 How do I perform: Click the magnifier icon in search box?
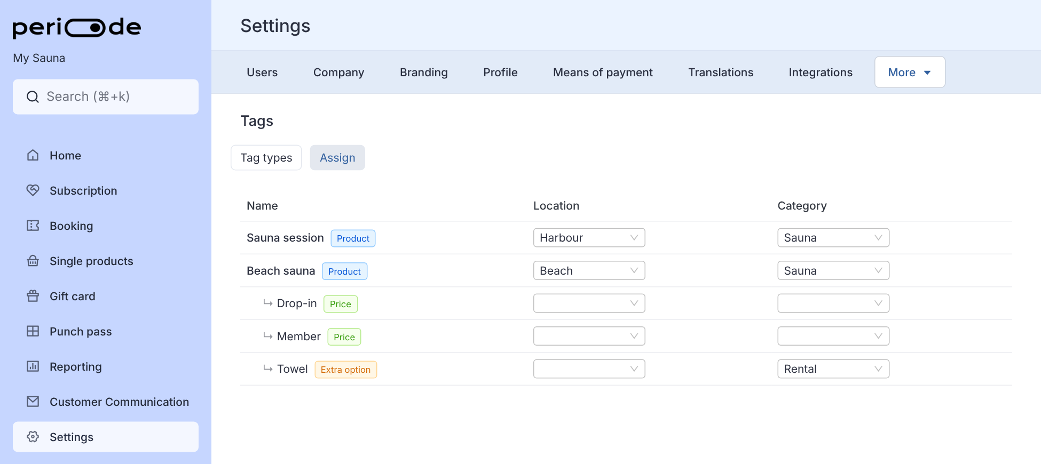click(x=33, y=97)
